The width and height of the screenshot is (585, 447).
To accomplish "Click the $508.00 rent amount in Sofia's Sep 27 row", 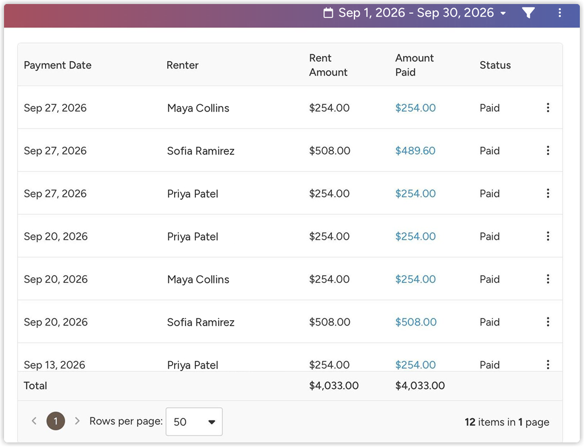I will (330, 151).
